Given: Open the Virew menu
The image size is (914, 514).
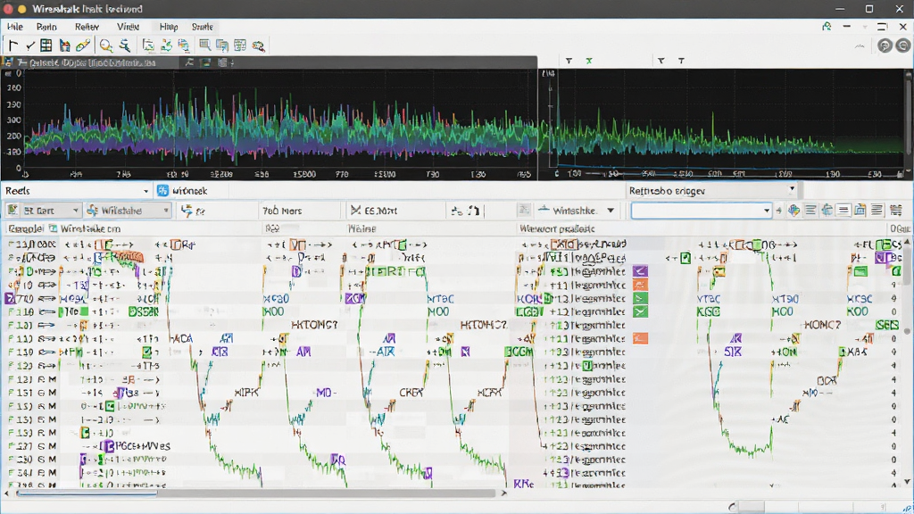Looking at the screenshot, I should 128,27.
